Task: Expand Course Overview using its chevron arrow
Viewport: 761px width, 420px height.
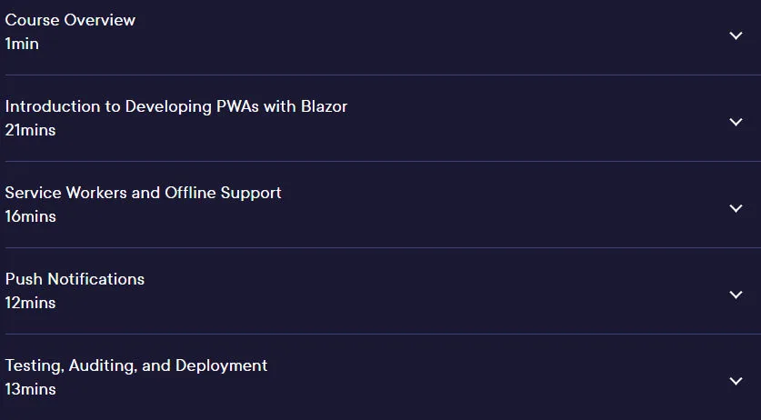Action: (736, 35)
